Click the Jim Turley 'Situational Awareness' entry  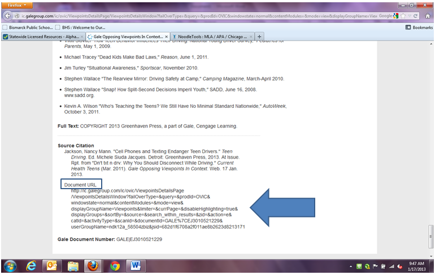point(131,68)
